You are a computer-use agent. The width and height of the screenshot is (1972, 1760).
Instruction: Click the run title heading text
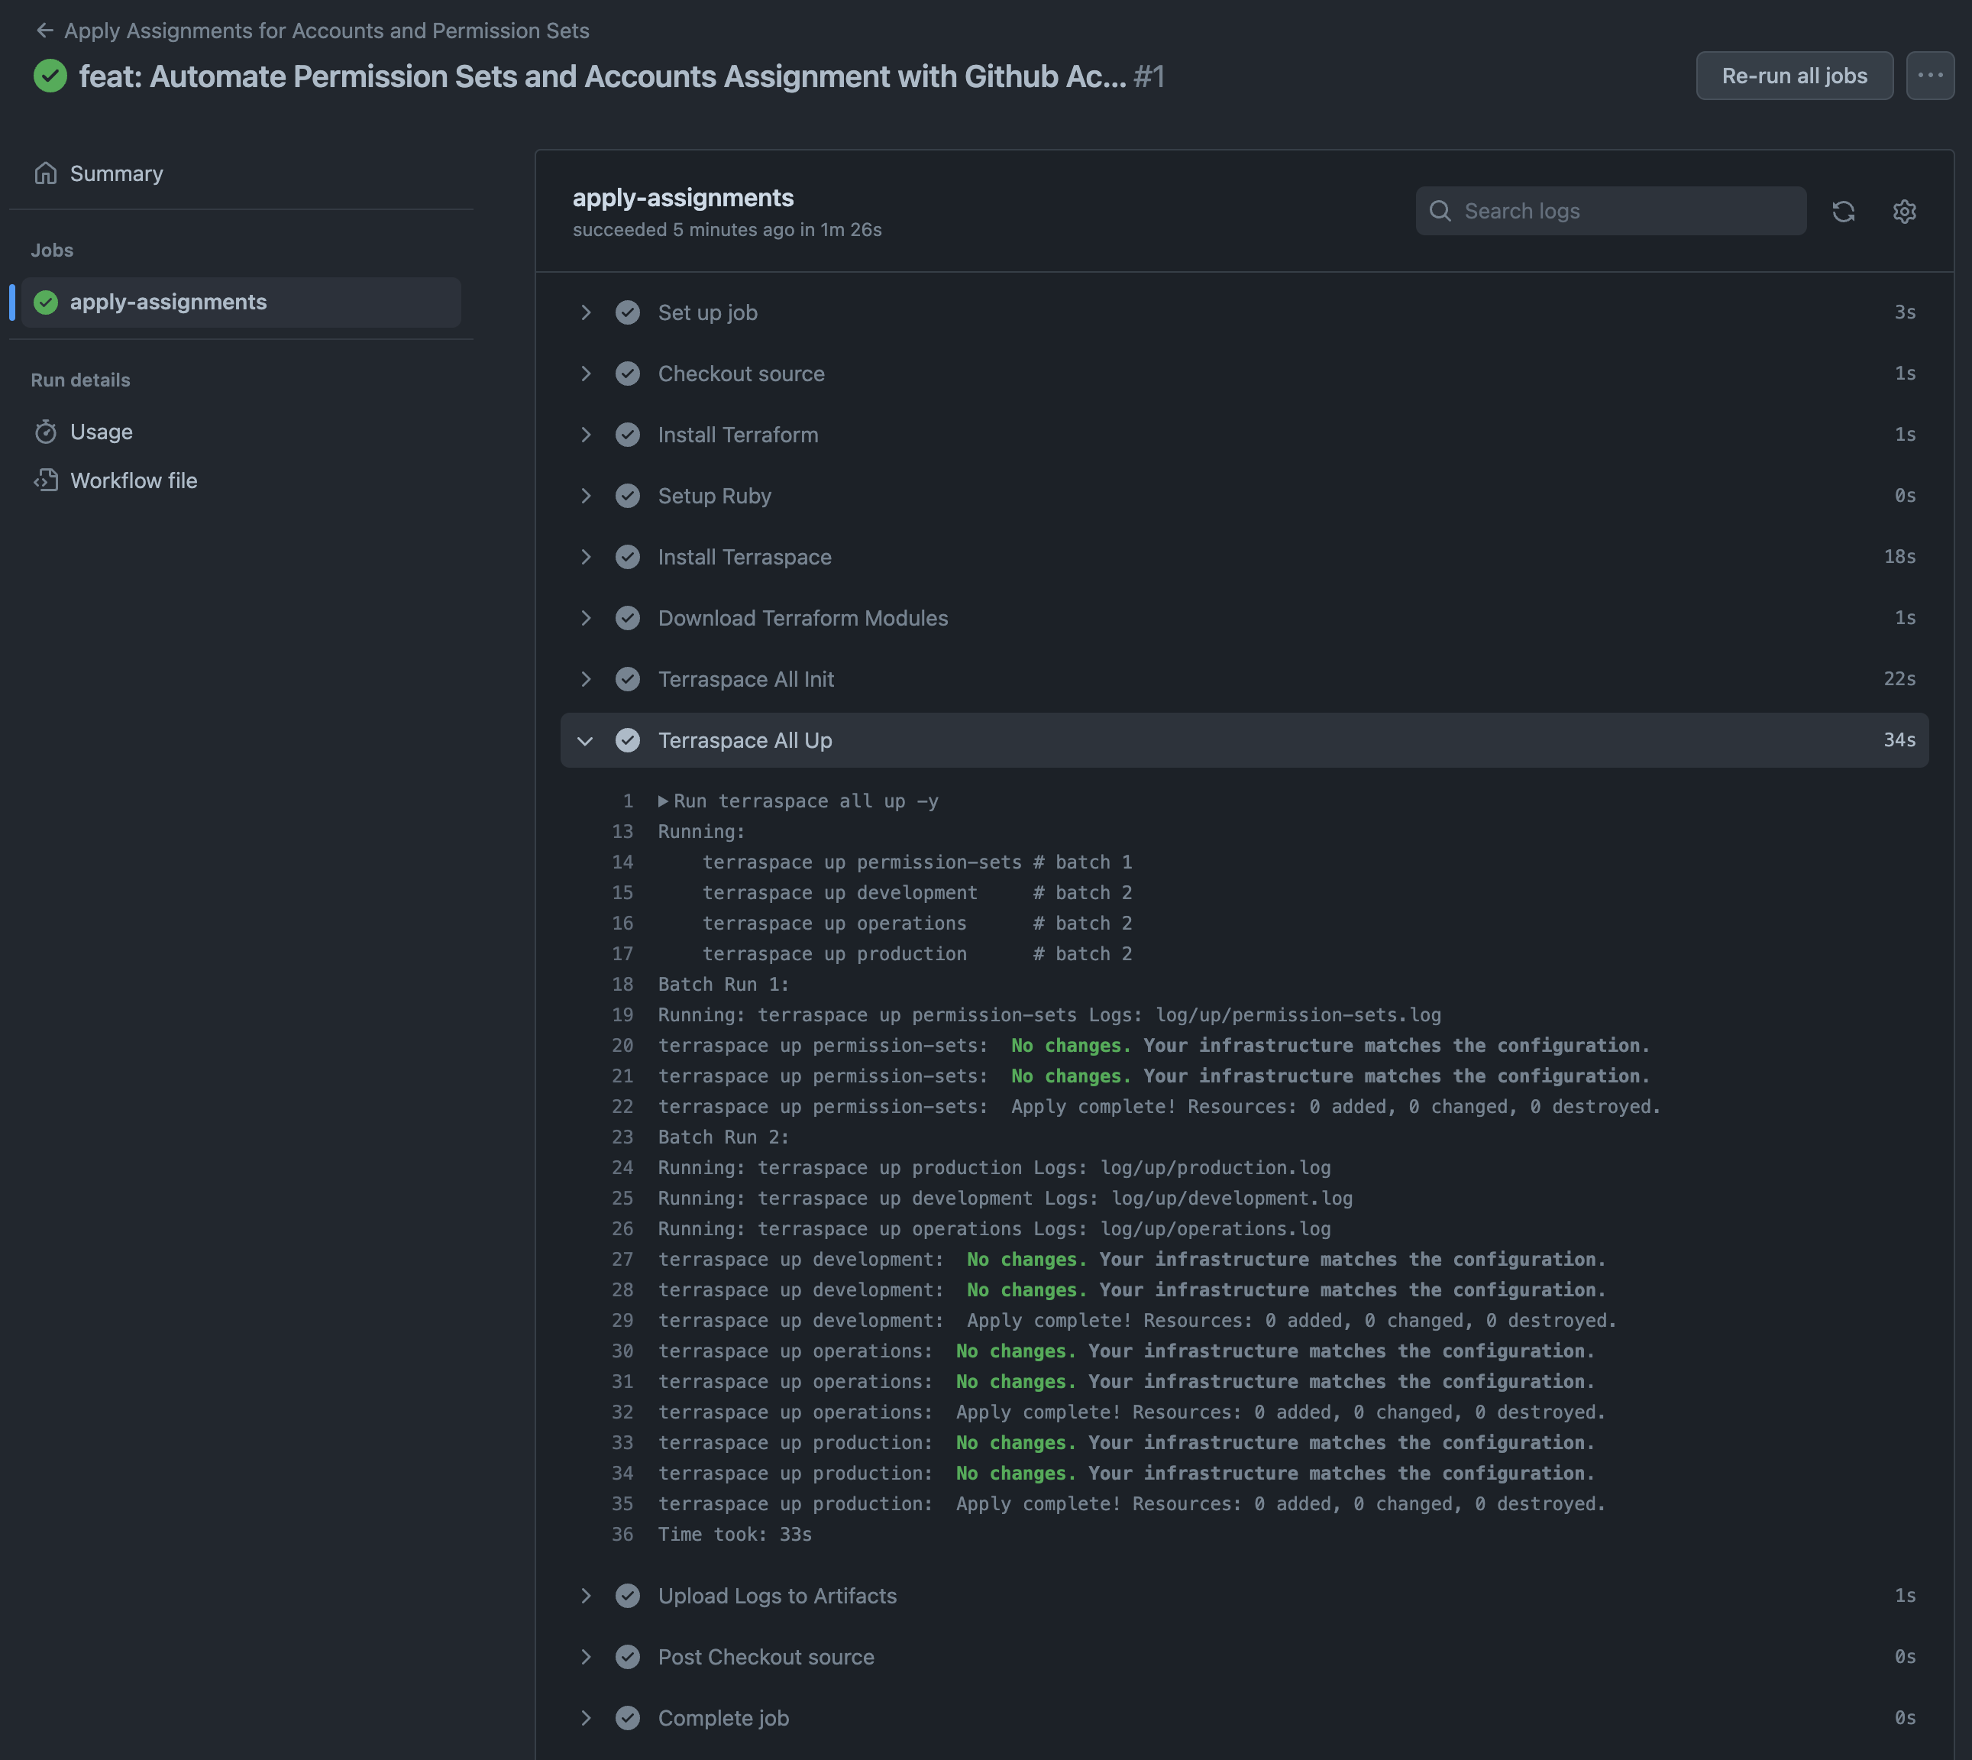(603, 76)
